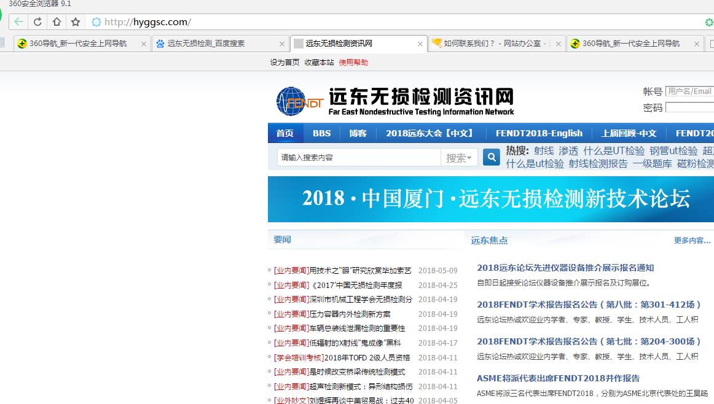Click hot search term 一级题库
The width and height of the screenshot is (714, 404).
tap(652, 163)
